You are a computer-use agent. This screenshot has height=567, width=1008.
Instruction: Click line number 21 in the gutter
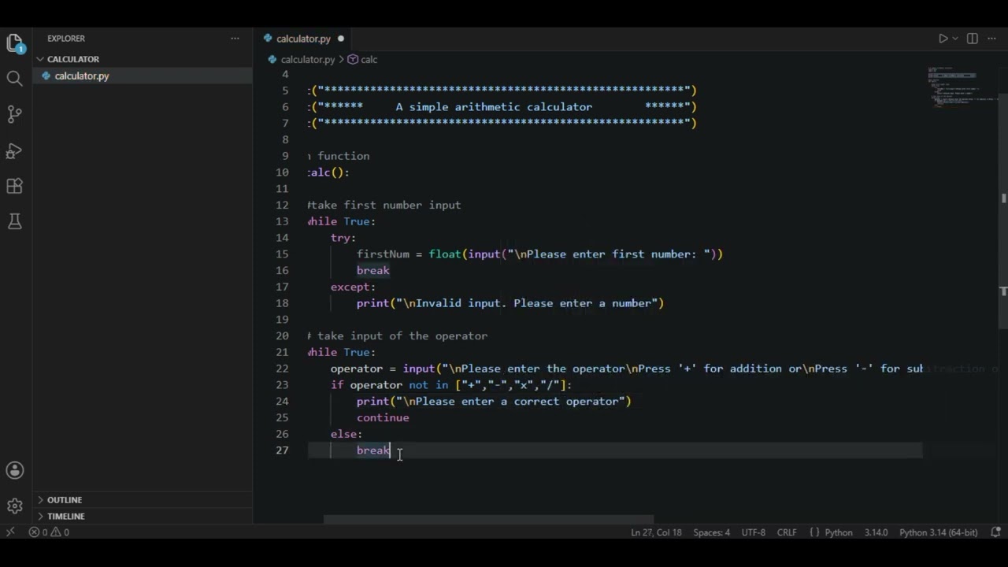pos(282,352)
